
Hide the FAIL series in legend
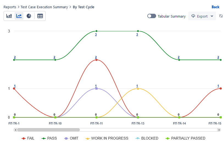(28, 138)
